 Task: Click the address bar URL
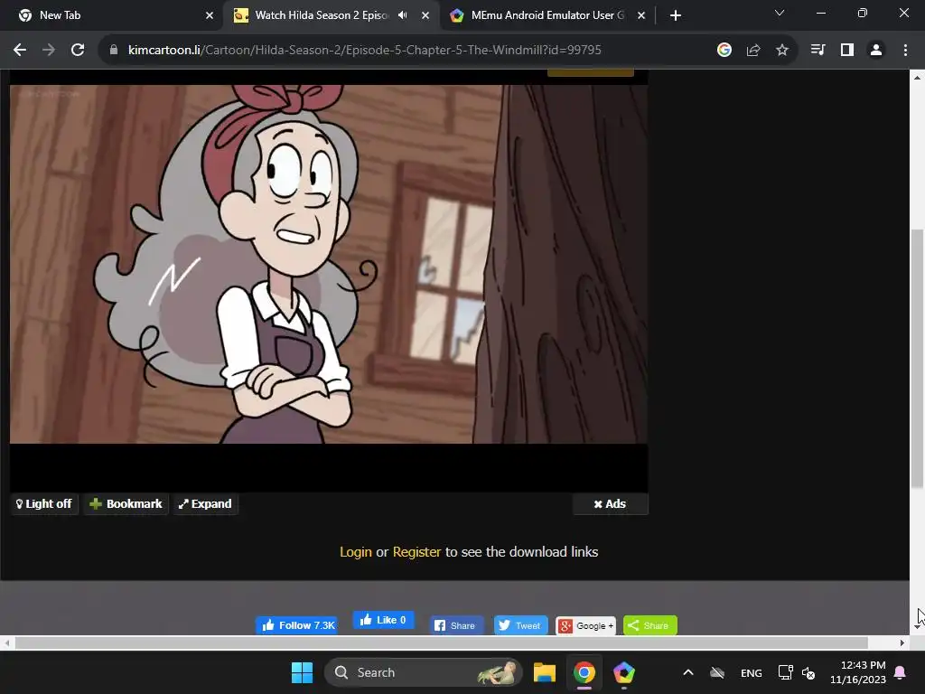[x=365, y=51]
